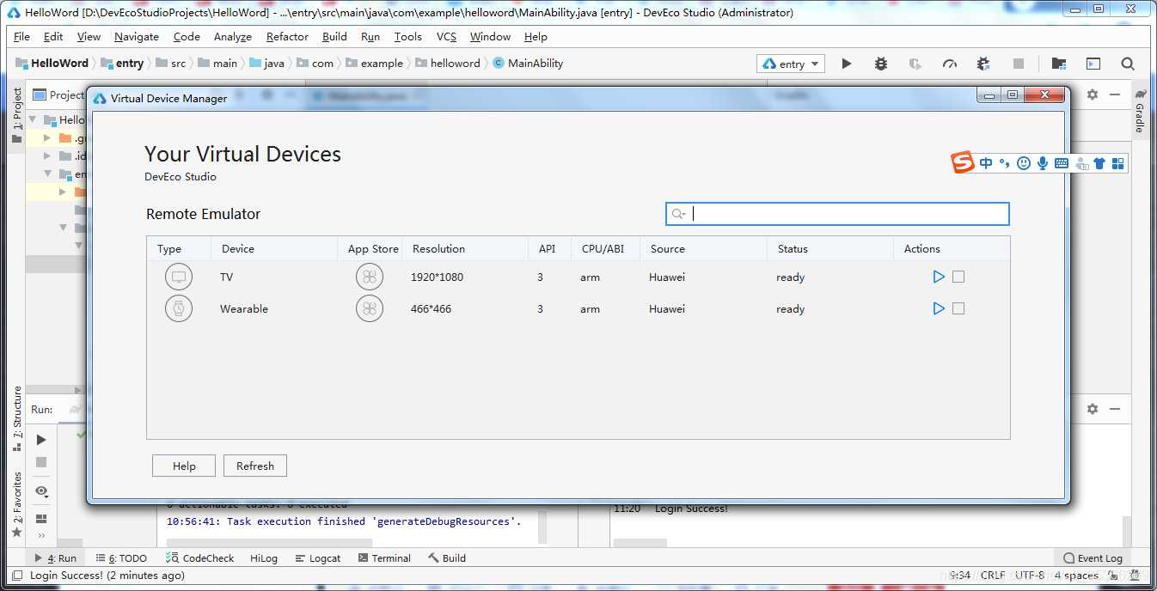Select MainAbility in the breadcrumb bar
1157x591 pixels.
click(x=528, y=63)
